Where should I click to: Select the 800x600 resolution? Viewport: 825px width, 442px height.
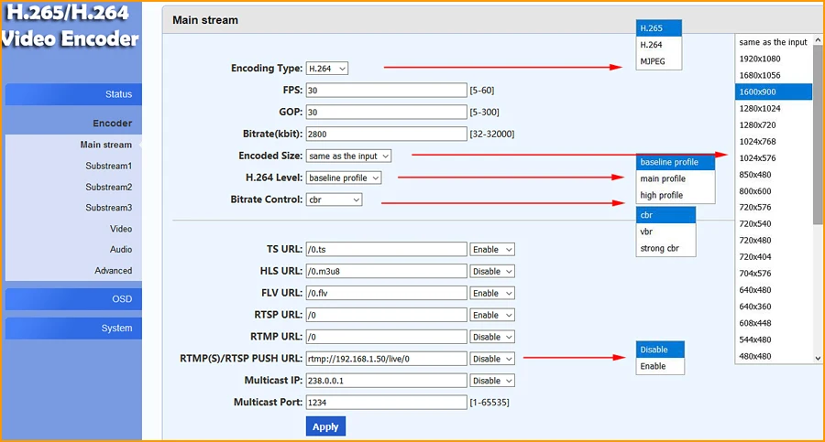tap(774, 191)
